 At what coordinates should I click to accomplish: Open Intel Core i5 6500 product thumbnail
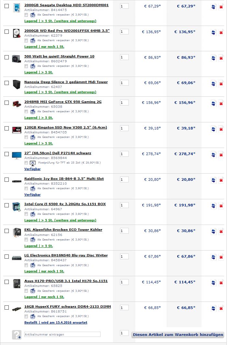(17, 207)
